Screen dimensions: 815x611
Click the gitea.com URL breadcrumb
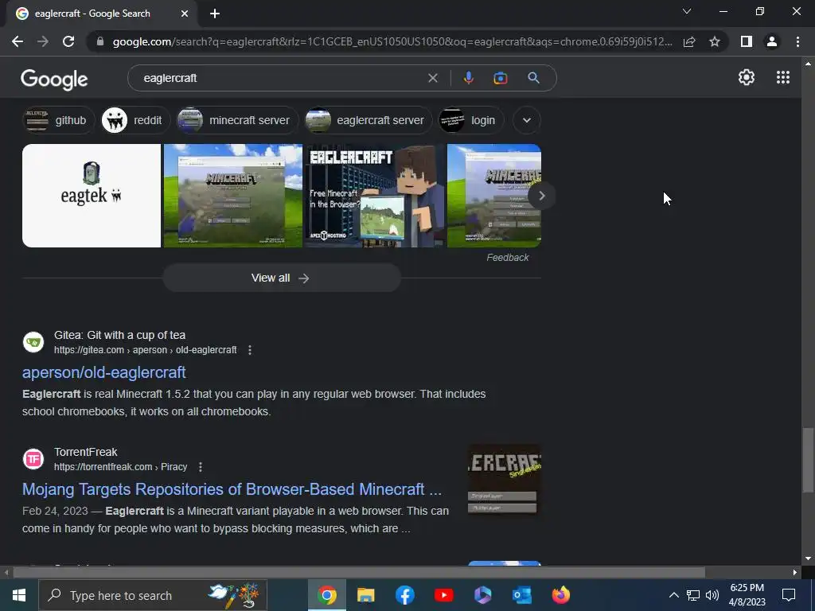pyautogui.click(x=145, y=350)
